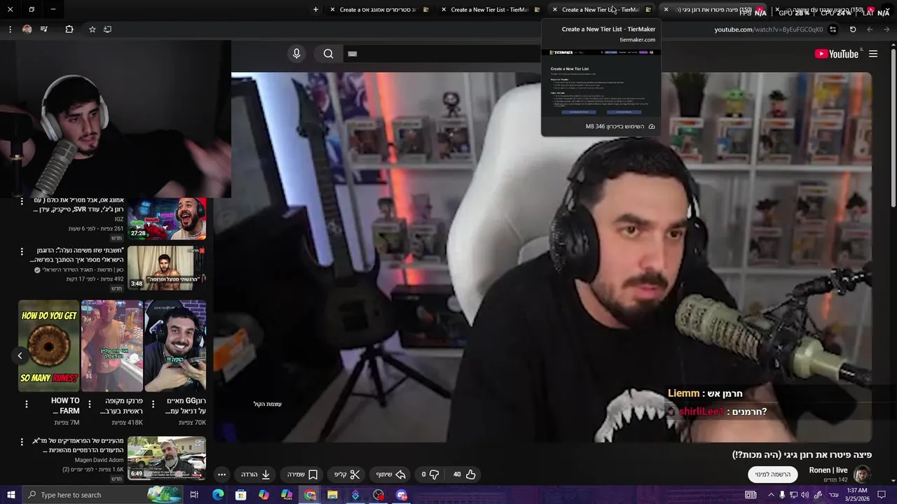Open the volume control in system tray

coord(804,495)
